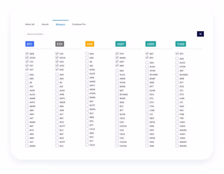
Task: Uncheck ONT in the USDT column
Action: 117,62
